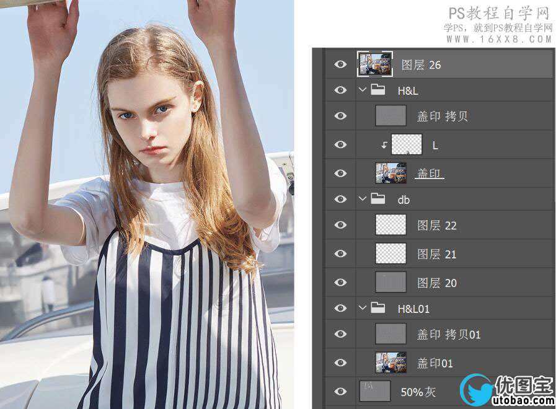The height and width of the screenshot is (409, 556).
Task: Select layer name 盖印 拷贝
Action: pyautogui.click(x=443, y=117)
